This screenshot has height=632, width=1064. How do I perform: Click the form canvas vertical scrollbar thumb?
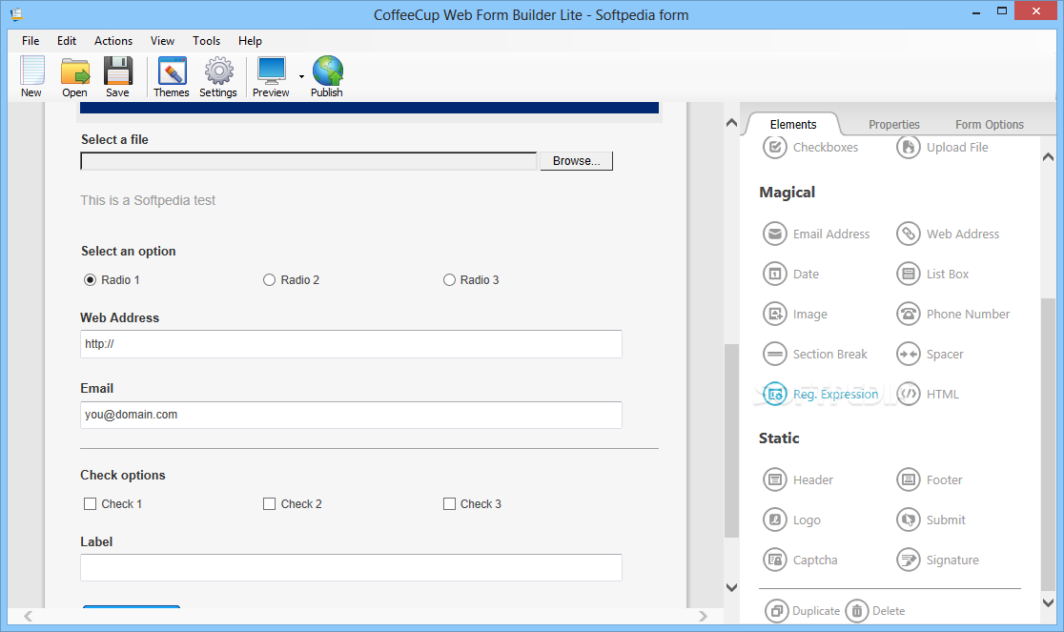click(x=731, y=440)
